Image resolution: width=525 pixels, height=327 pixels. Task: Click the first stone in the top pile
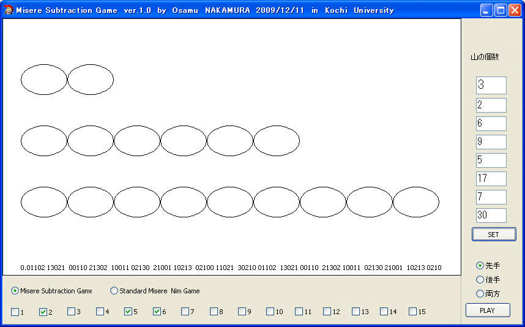(x=44, y=80)
